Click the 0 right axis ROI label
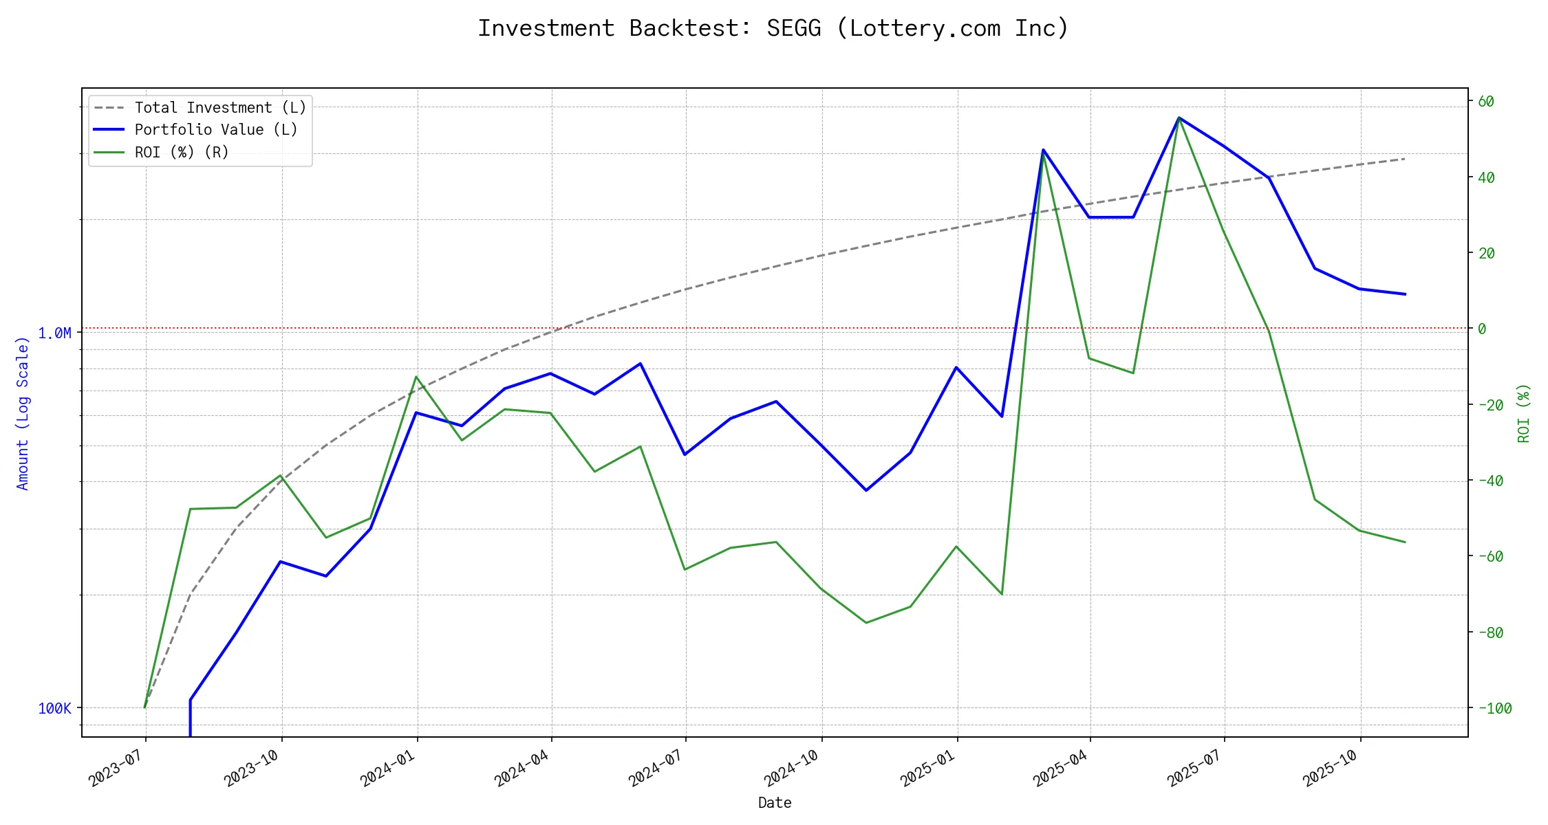The height and width of the screenshot is (825, 1548). [1482, 329]
